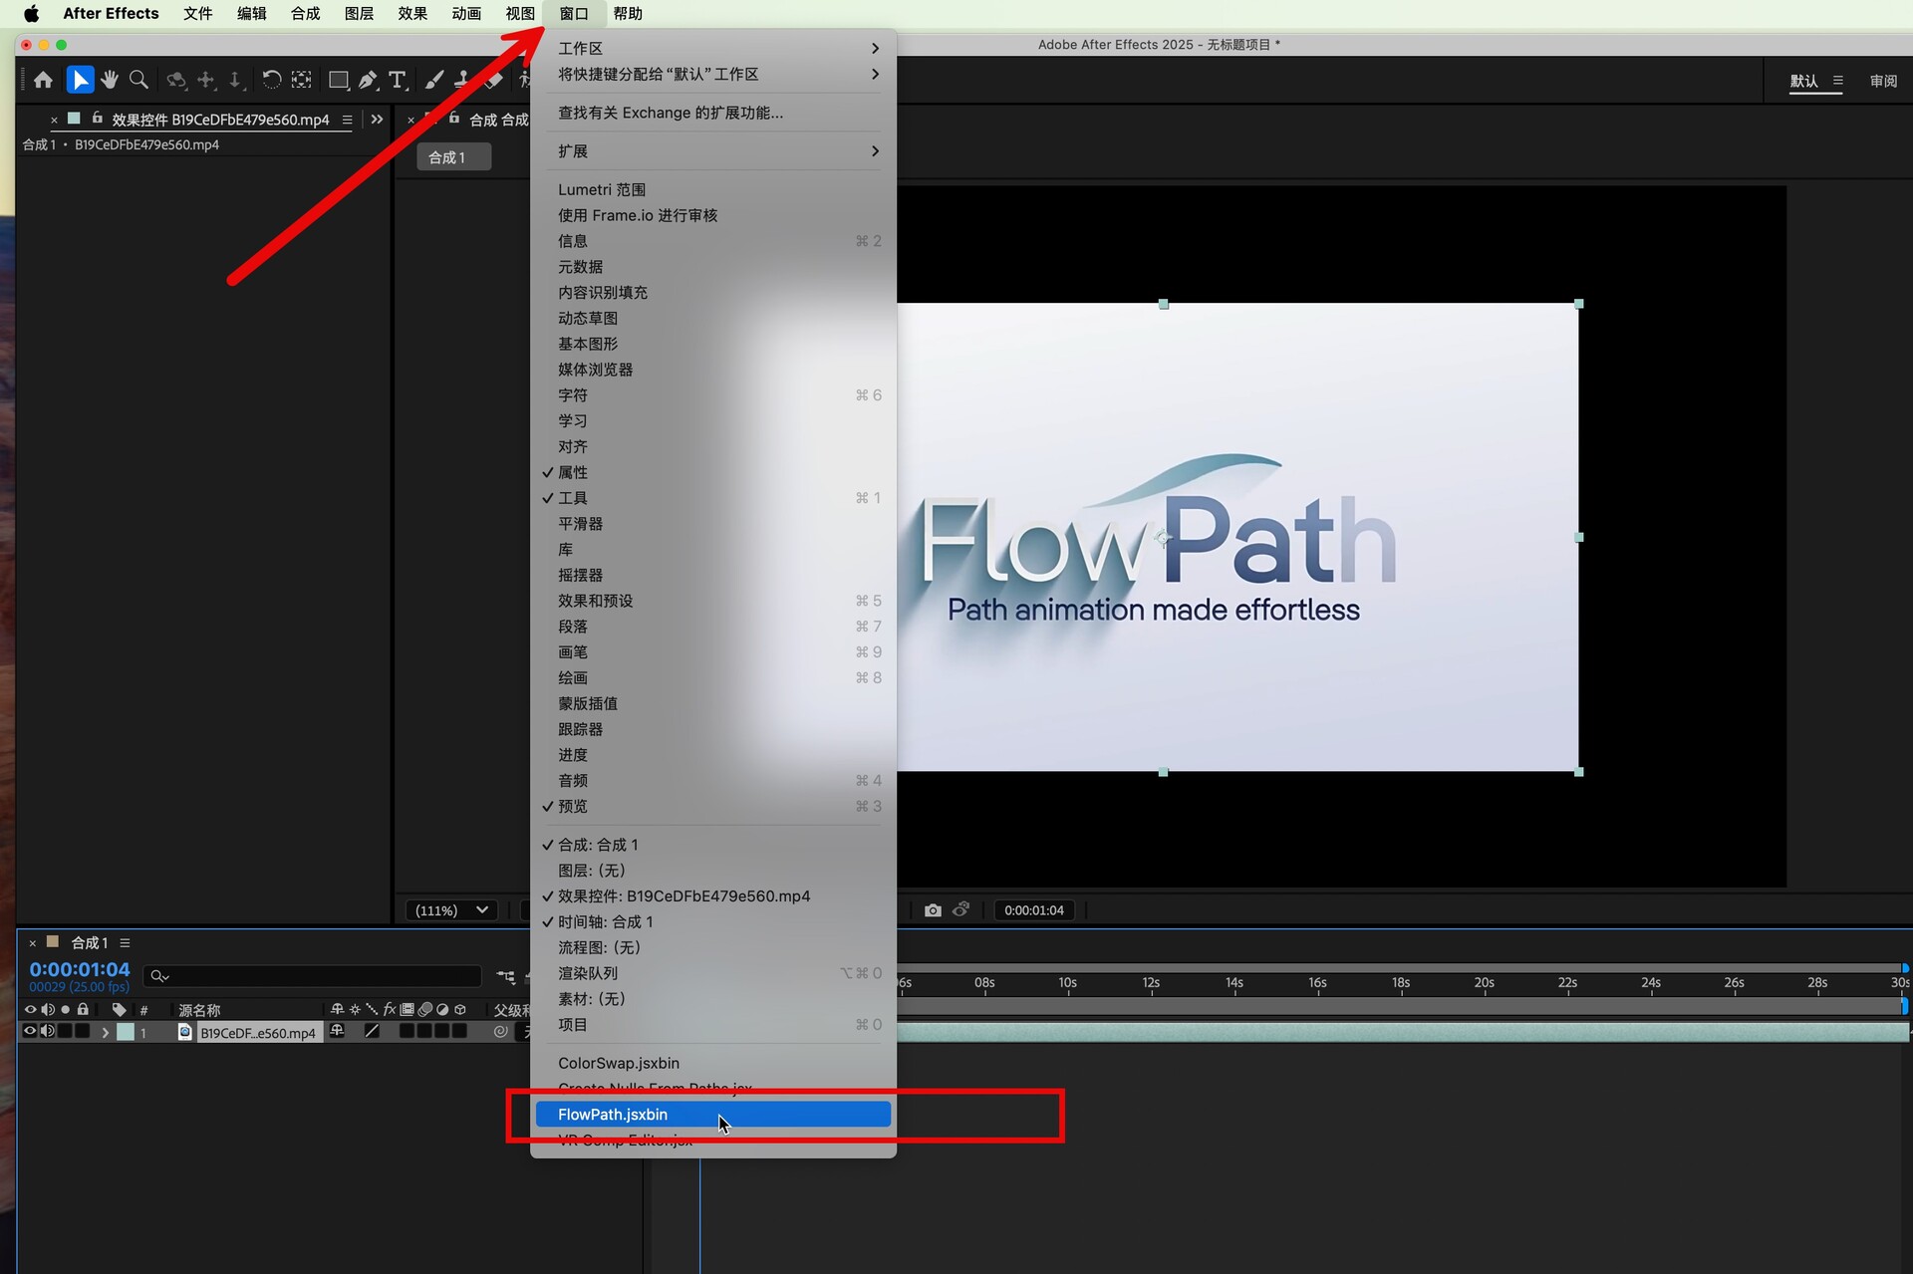Viewport: 1913px width, 1274px height.
Task: Click the 20s mark on time ruler
Action: click(x=1484, y=983)
